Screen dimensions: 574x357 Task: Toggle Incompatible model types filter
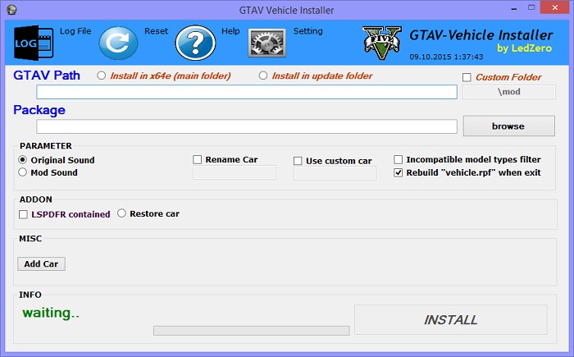[x=399, y=160]
